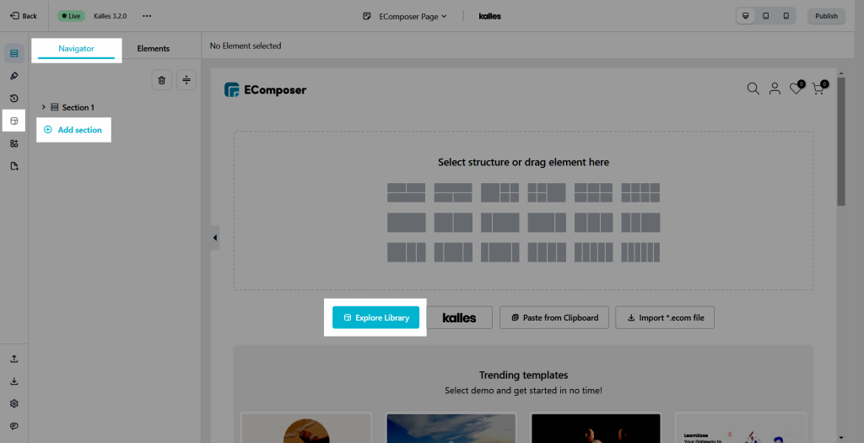Click the wishlist heart icon in header
The width and height of the screenshot is (864, 443).
[x=796, y=88]
